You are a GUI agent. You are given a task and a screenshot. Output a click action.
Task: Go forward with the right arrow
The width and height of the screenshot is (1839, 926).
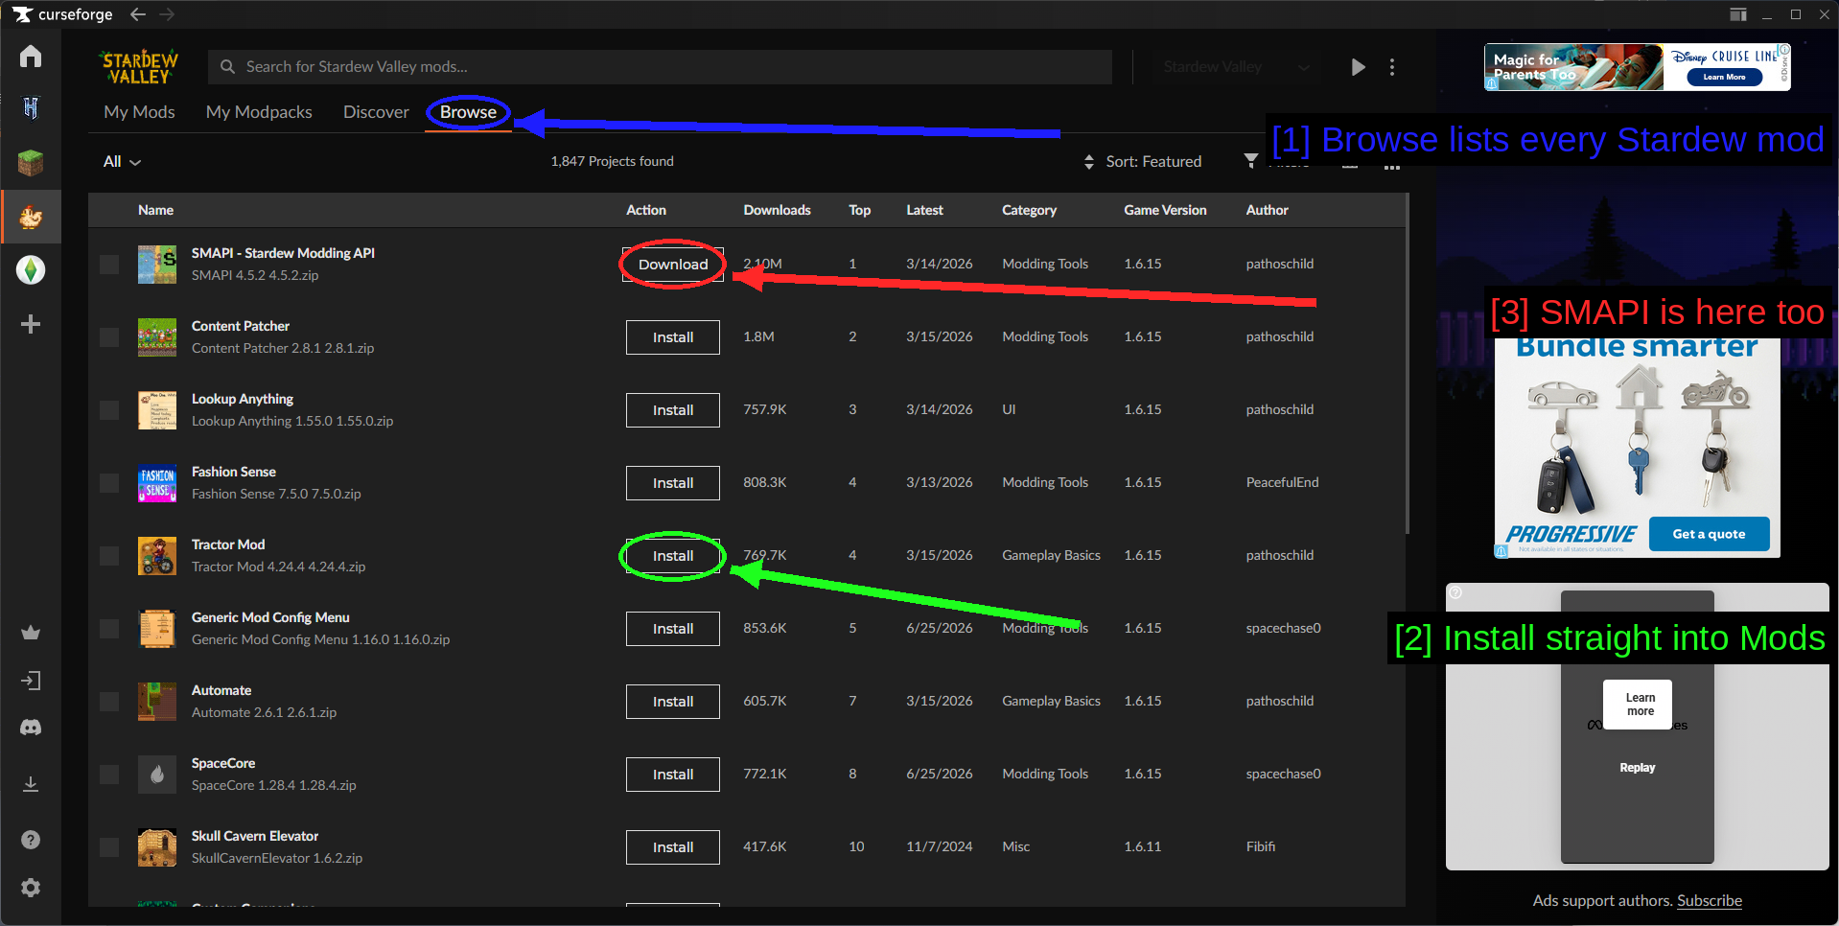pos(167,14)
